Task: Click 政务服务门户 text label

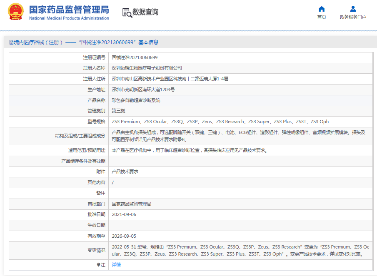Action: tap(353, 17)
